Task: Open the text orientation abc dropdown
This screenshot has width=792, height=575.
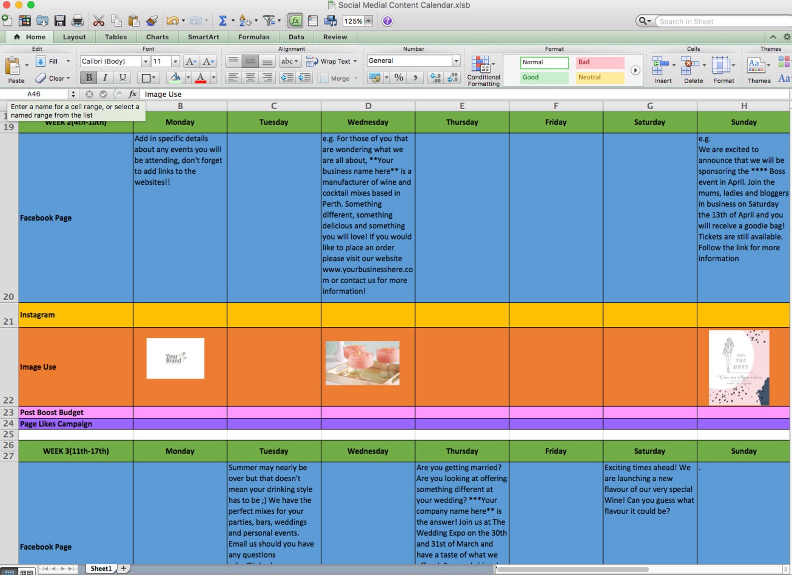Action: (289, 61)
